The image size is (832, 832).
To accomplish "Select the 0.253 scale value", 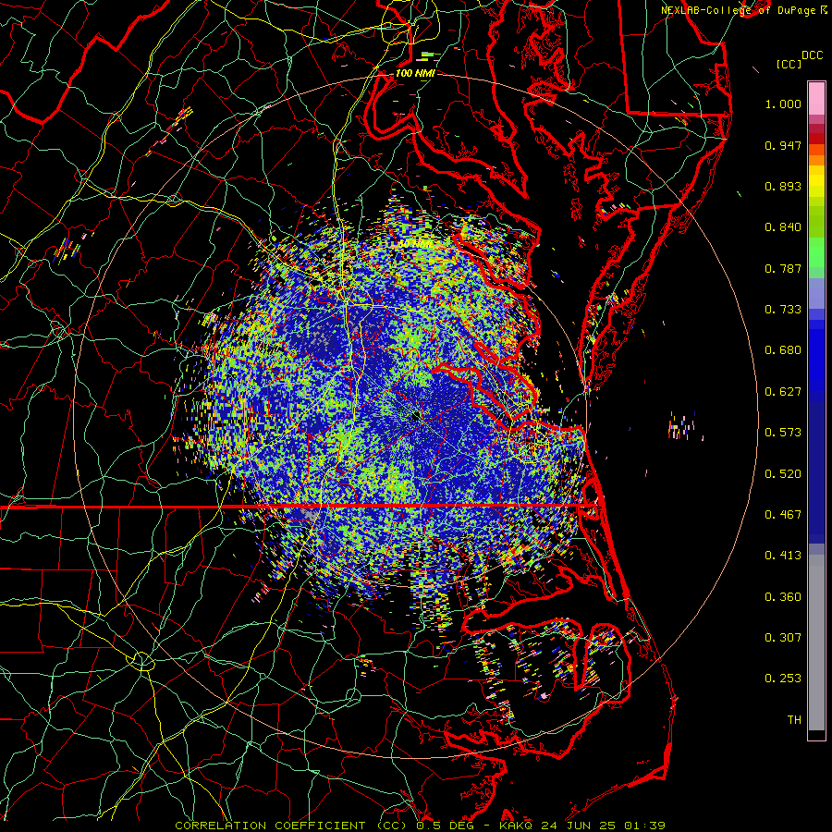I will [x=783, y=679].
